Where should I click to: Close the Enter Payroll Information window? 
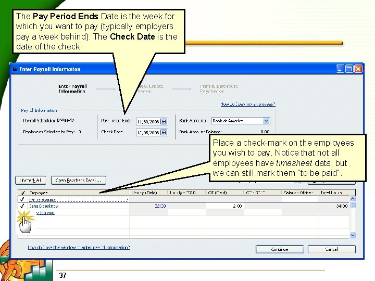(358, 69)
